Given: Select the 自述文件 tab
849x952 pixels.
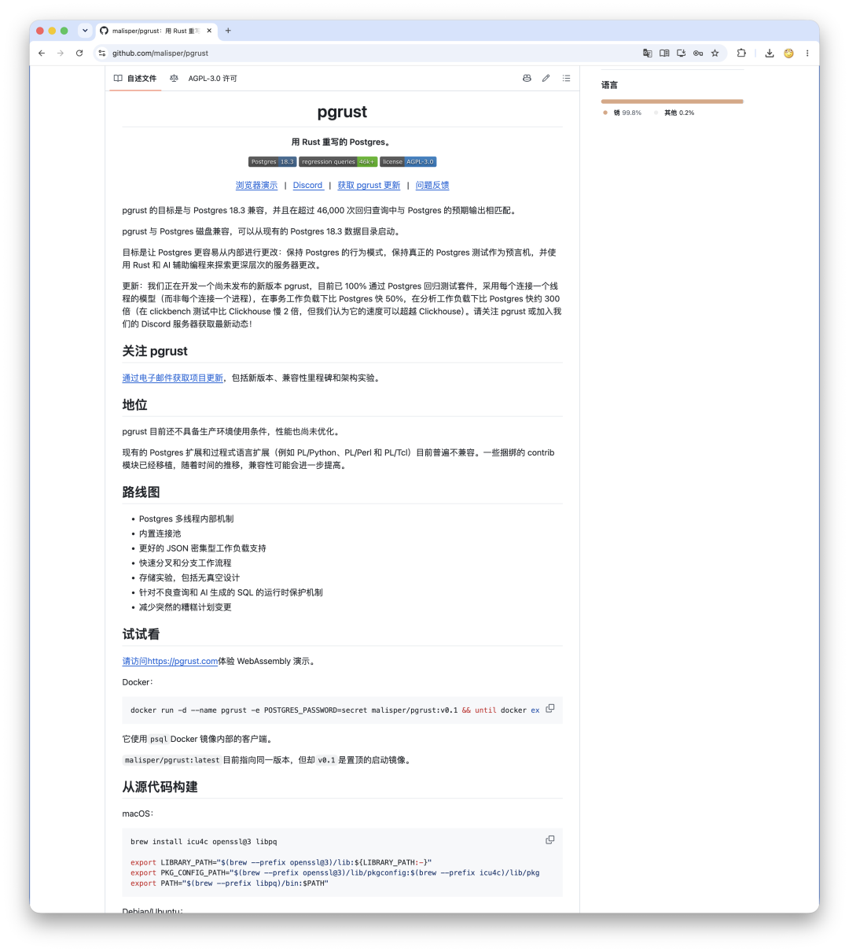Looking at the screenshot, I should (x=135, y=79).
